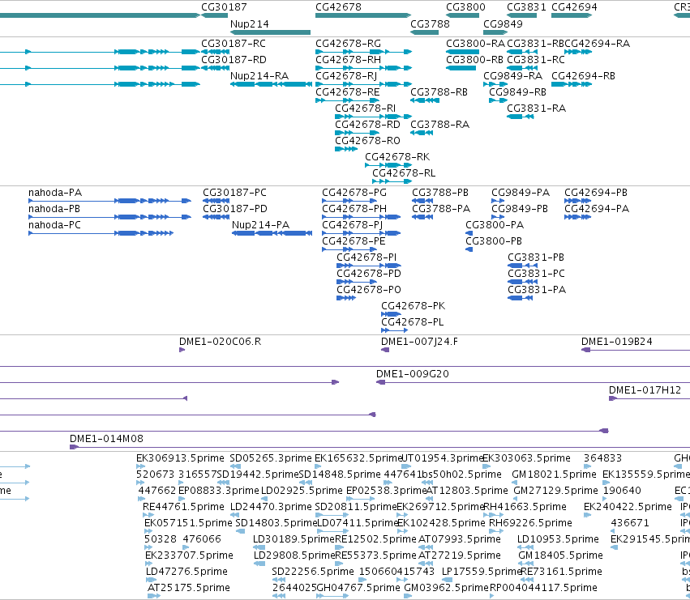The width and height of the screenshot is (690, 600).
Task: Open the CG3831 gene label
Action: click(526, 7)
